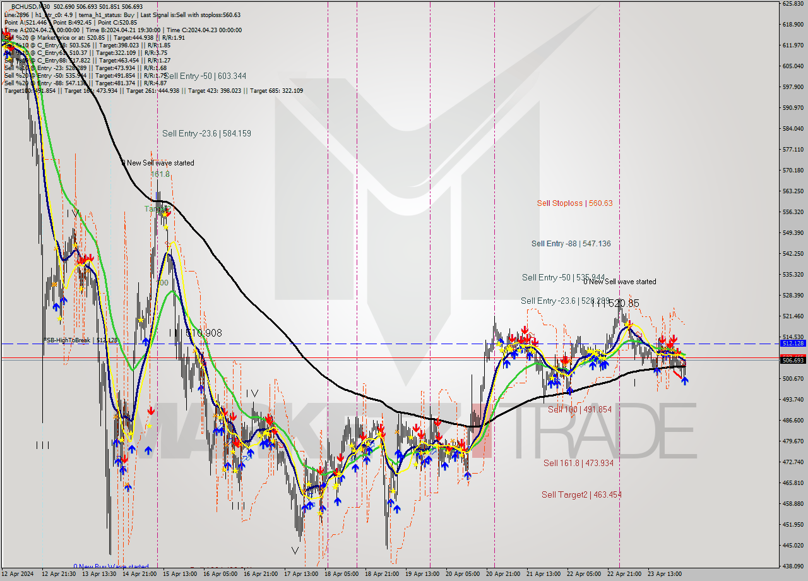Image resolution: width=808 pixels, height=581 pixels.
Task: Select the '0 New Buy Wave started' label
Action: (x=111, y=567)
